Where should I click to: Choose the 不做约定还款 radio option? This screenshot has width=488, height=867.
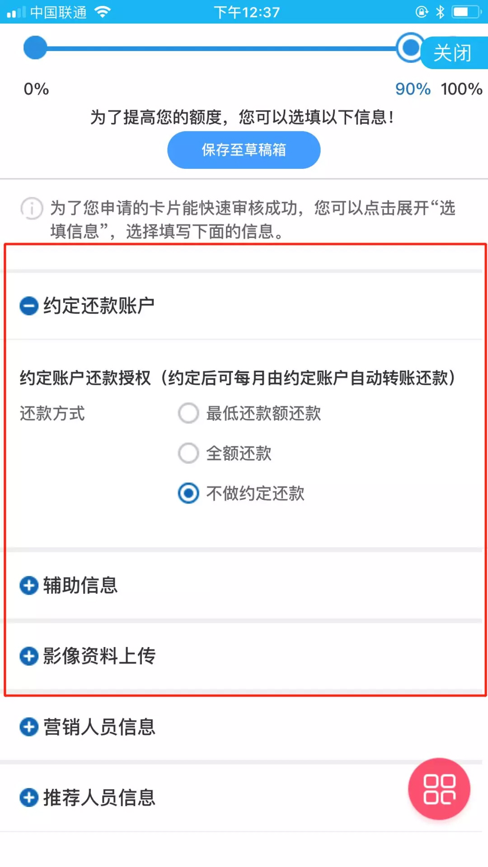coord(188,493)
